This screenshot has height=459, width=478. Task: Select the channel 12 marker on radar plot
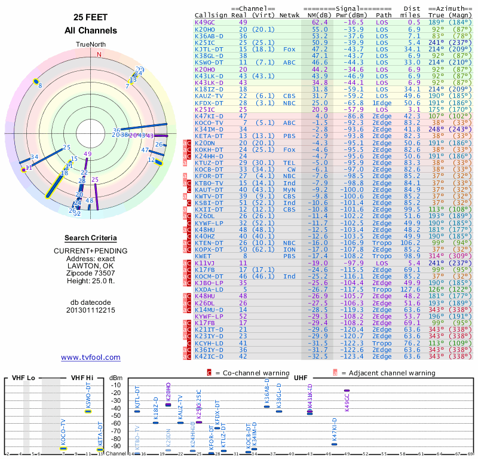[158, 162]
